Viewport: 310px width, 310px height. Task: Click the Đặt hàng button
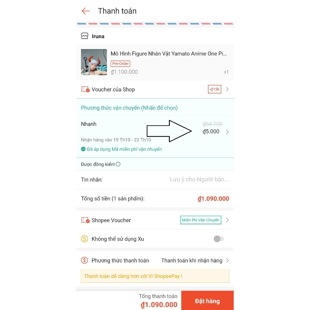(x=207, y=301)
